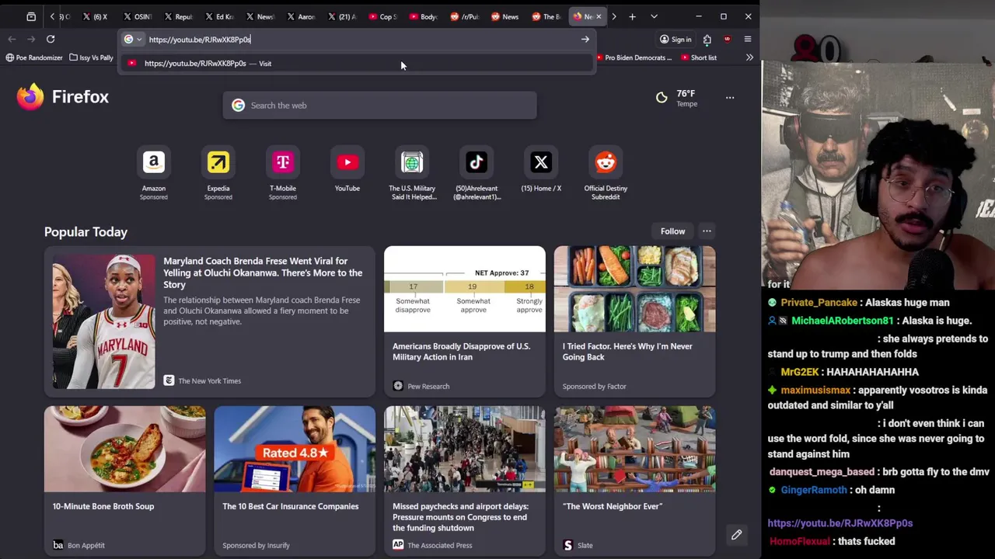Open Americans Broadly Disapprove military action article
Viewport: 995px width, 559px height.
point(465,321)
